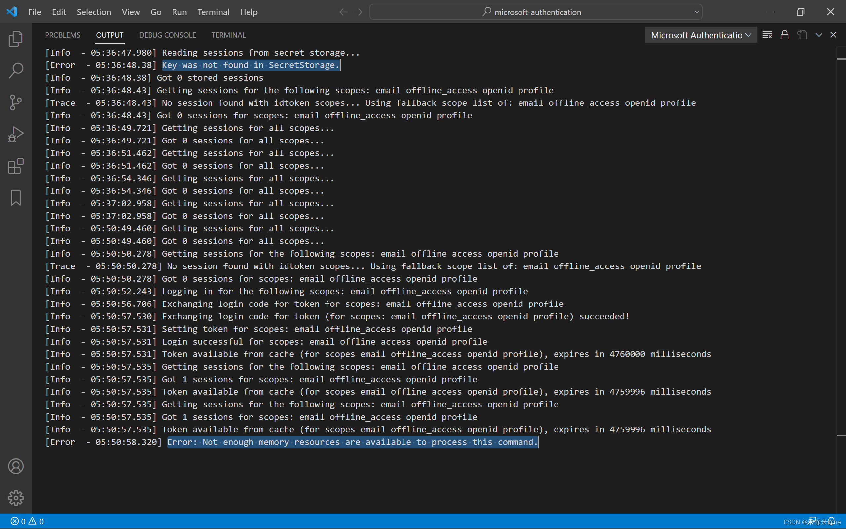Click the output panel vertical scrollbar
Image resolution: width=846 pixels, height=529 pixels.
pyautogui.click(x=841, y=245)
